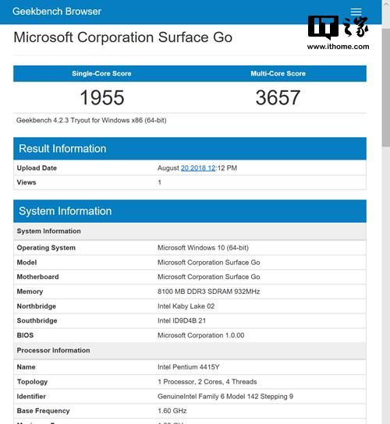
Task: Select the 3657 multi-core score value
Action: coord(278,97)
